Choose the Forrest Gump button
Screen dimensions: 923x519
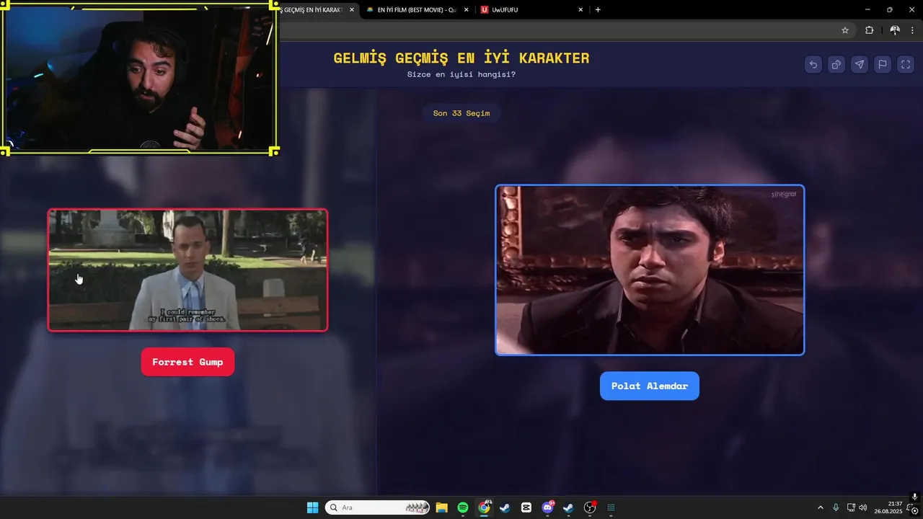click(x=187, y=362)
